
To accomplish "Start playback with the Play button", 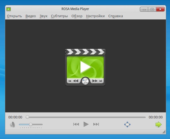I will point(86,124).
